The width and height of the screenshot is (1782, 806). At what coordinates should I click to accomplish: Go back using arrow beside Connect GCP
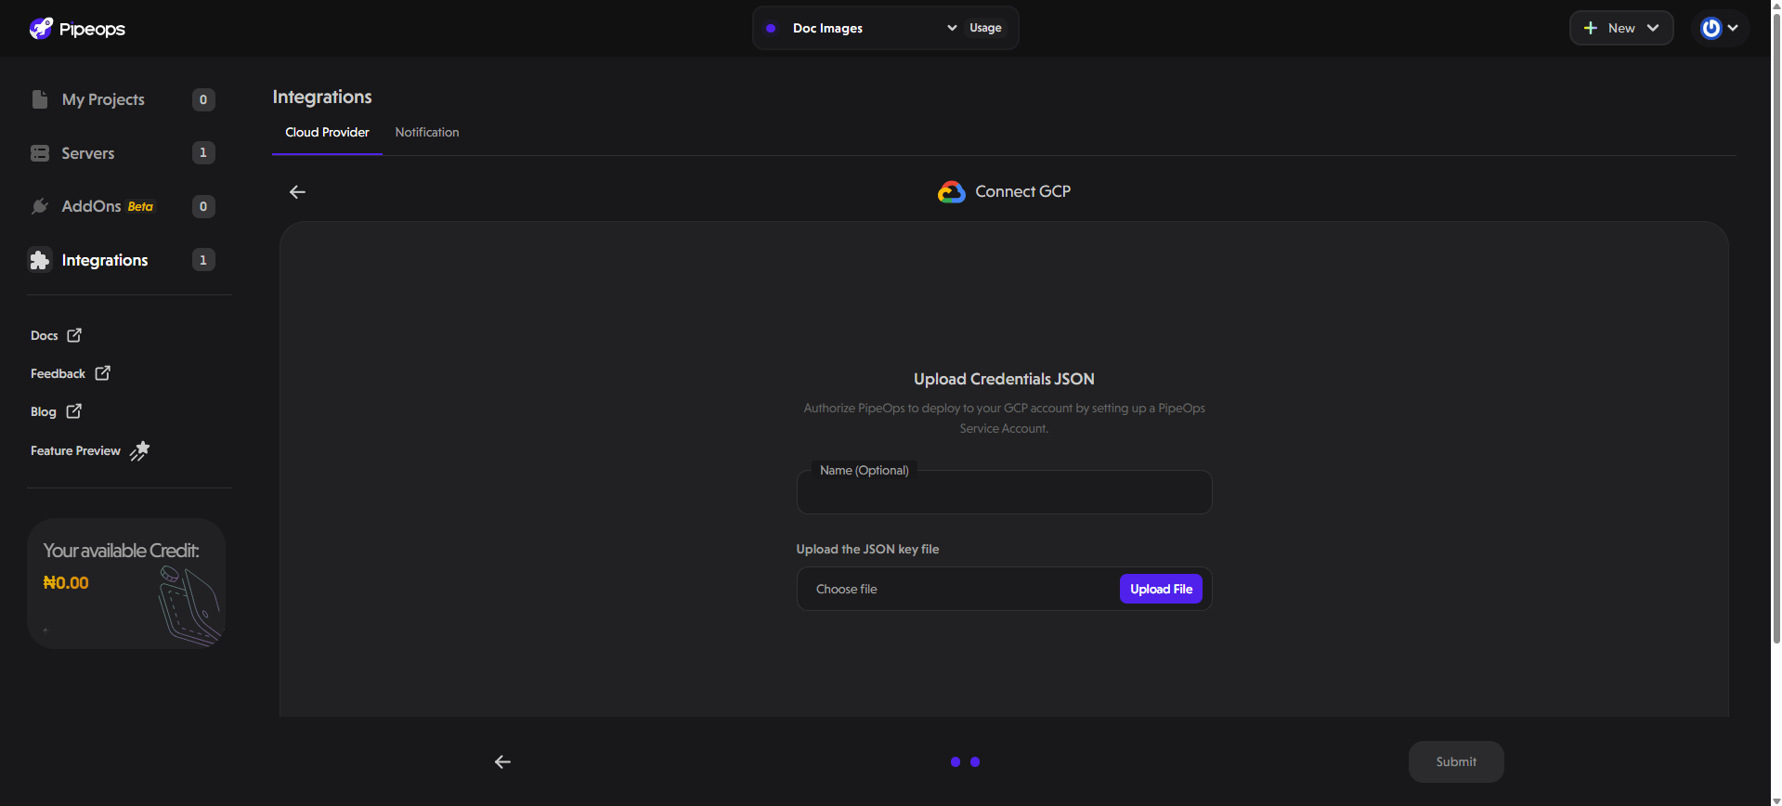(297, 192)
